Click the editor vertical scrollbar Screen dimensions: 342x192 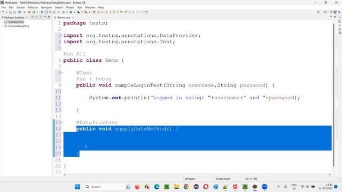tap(333, 95)
